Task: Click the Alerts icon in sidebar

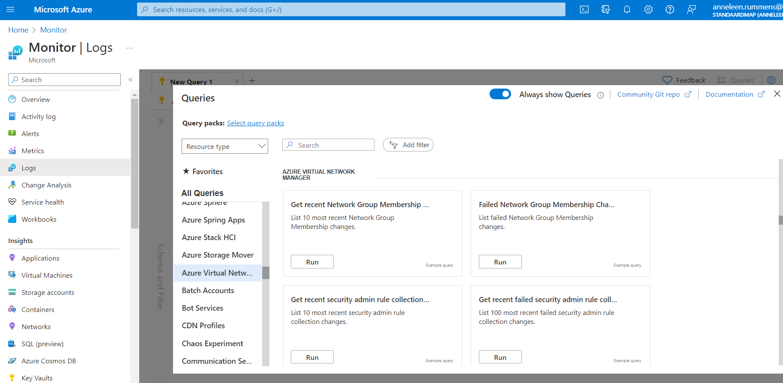Action: coord(12,134)
